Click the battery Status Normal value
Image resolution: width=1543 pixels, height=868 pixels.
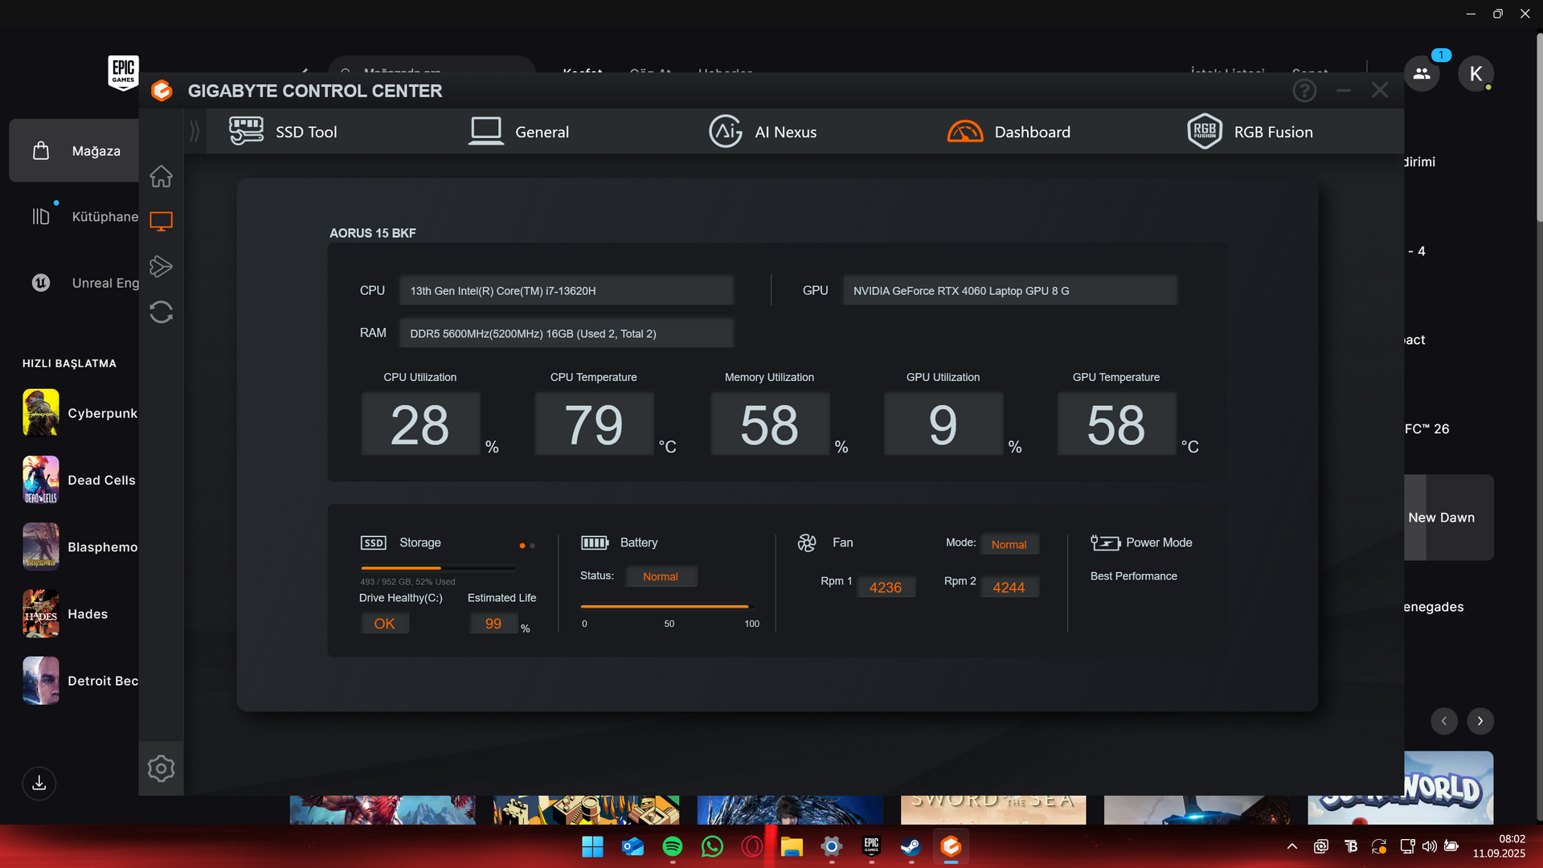[661, 576]
